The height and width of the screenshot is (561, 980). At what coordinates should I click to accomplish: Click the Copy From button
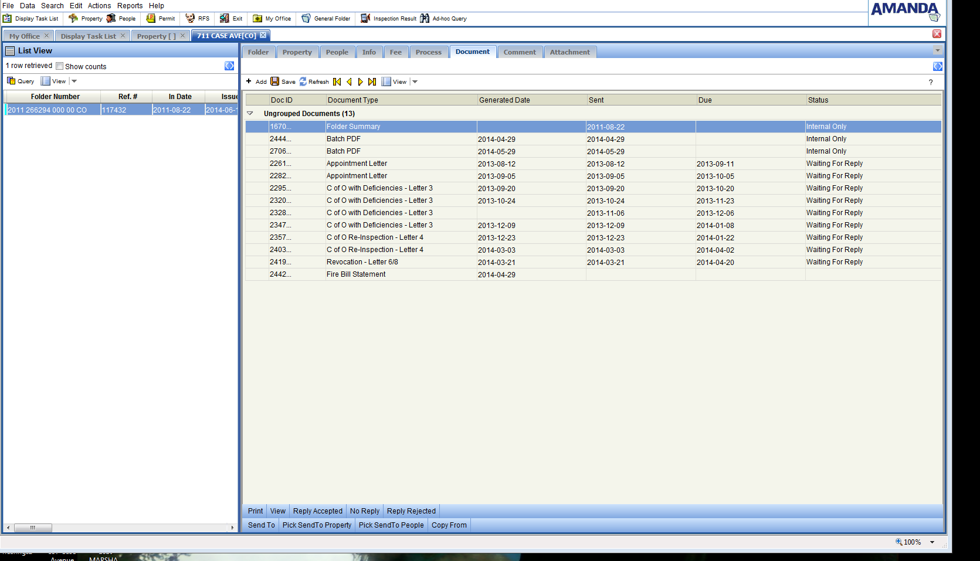click(x=449, y=525)
